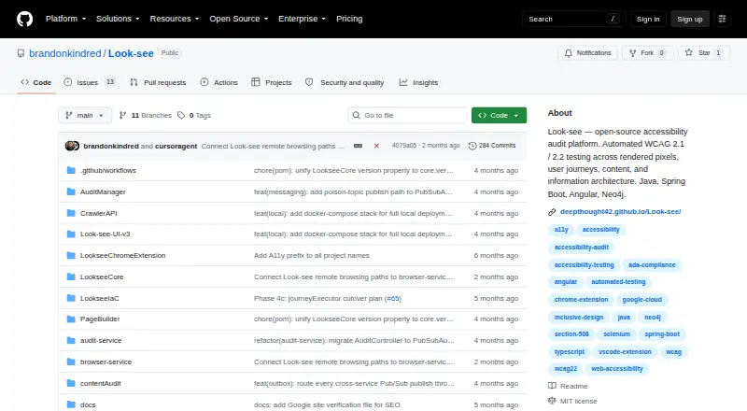747x411 pixels.
Task: Click the GitHub logo icon
Action: click(25, 19)
